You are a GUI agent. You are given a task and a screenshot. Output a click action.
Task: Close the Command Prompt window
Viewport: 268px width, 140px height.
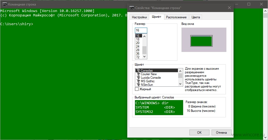pos(261,4)
